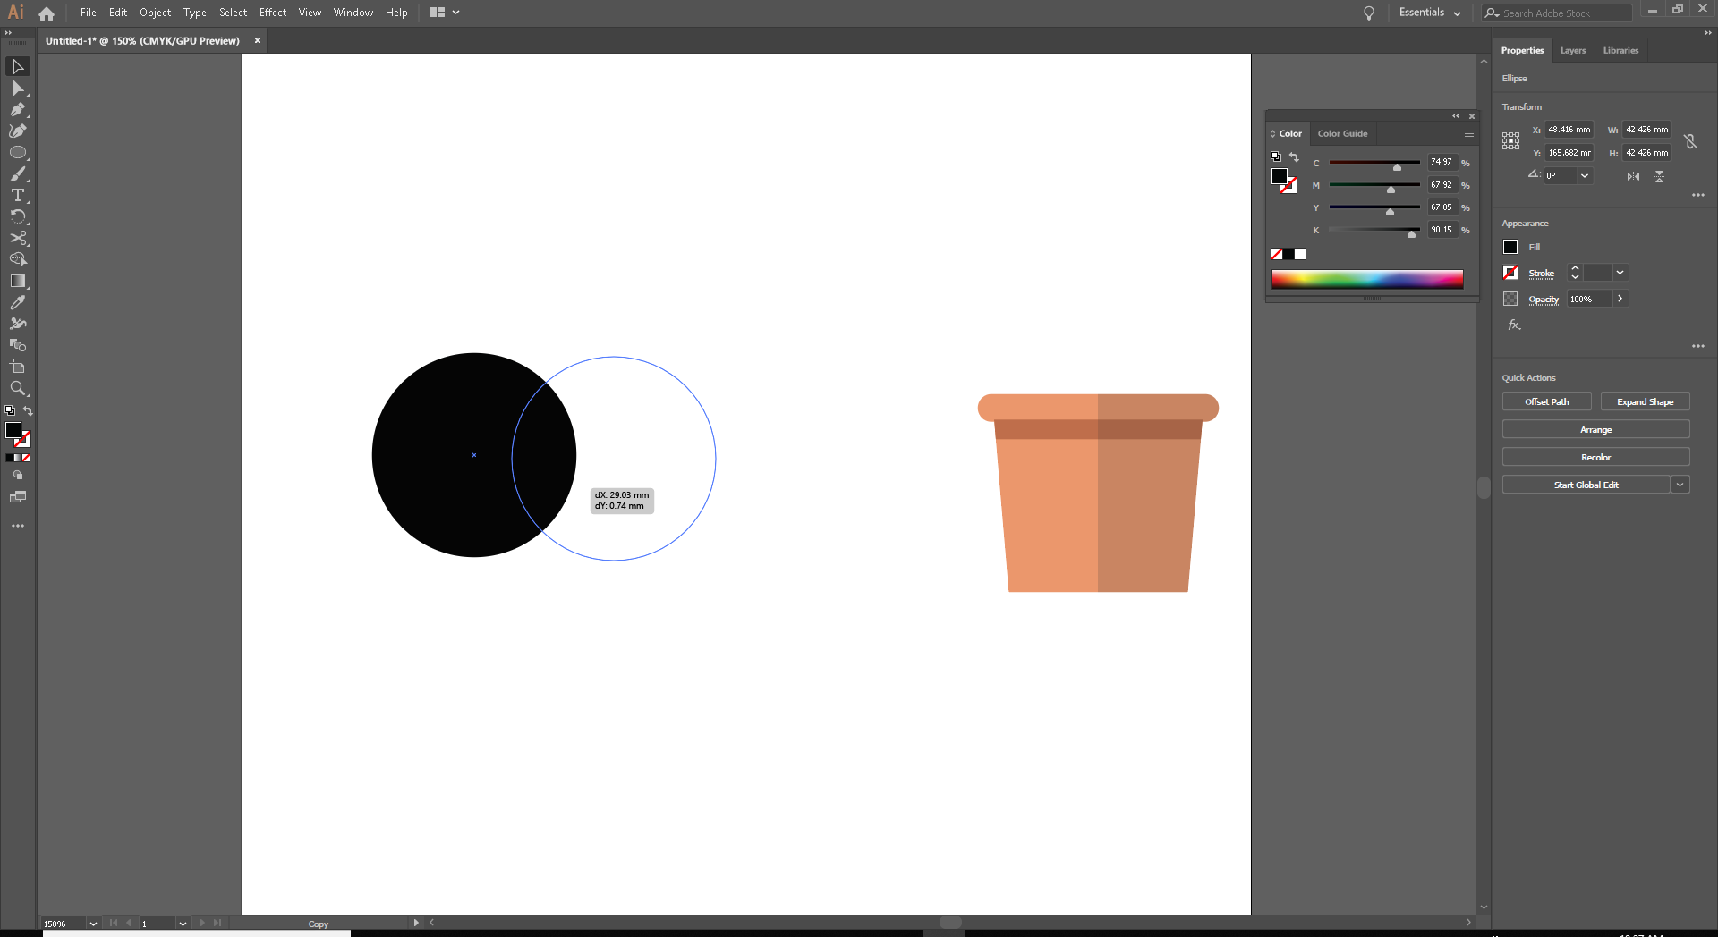Open the Discover lightbulb icon
1718x937 pixels.
click(1368, 13)
